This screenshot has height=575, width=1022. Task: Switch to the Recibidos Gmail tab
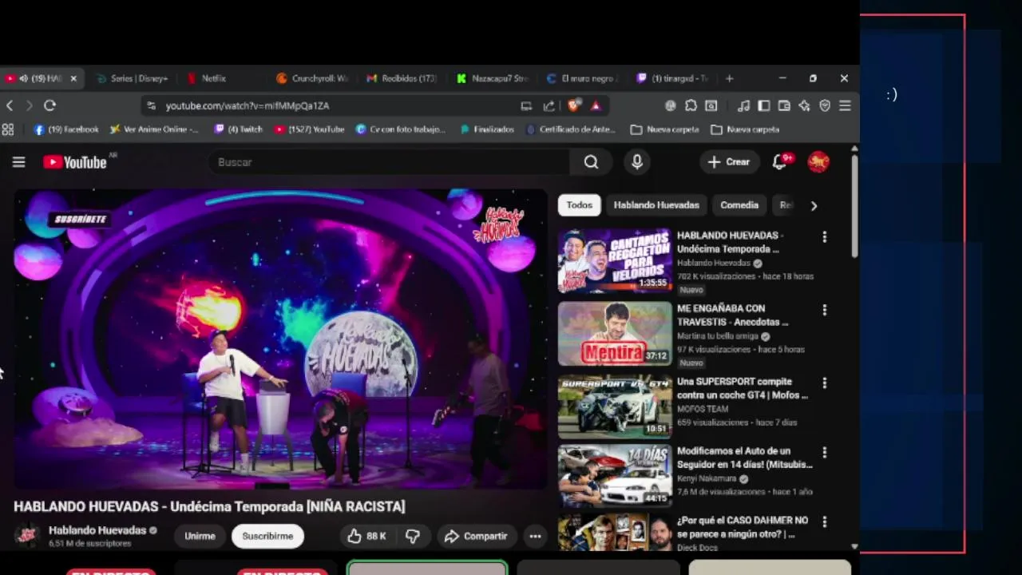402,78
